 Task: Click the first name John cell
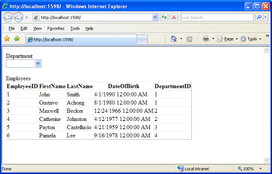click(x=53, y=94)
